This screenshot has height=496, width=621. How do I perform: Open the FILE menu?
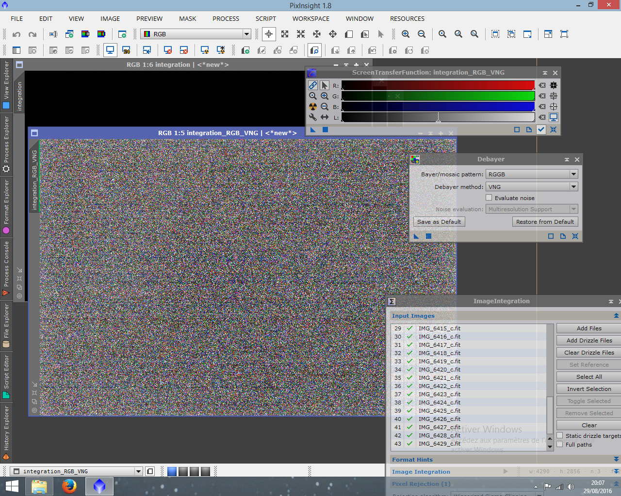[17, 18]
